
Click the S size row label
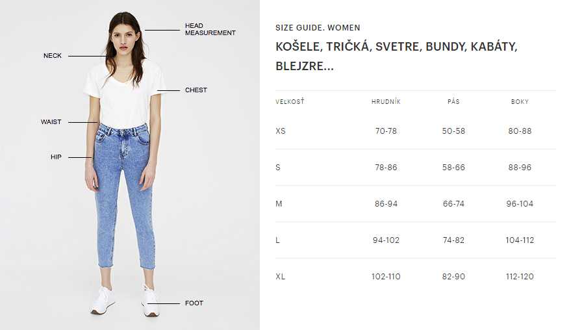click(278, 167)
